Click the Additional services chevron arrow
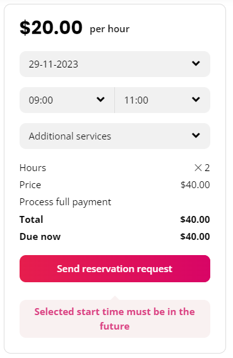Screen dimensions: 233x358 [196, 136]
